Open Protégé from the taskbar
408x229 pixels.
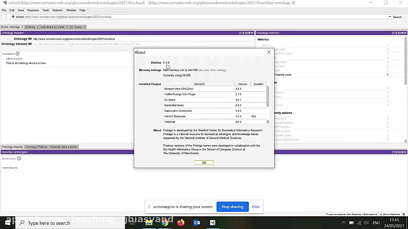213,223
